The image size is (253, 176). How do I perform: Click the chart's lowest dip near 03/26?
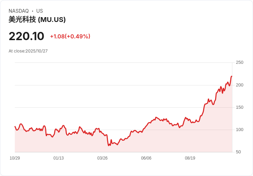[x=109, y=145]
